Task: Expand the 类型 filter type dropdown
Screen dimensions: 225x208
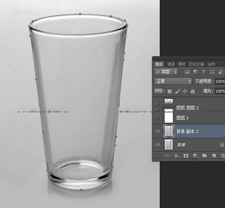Action: pos(166,72)
